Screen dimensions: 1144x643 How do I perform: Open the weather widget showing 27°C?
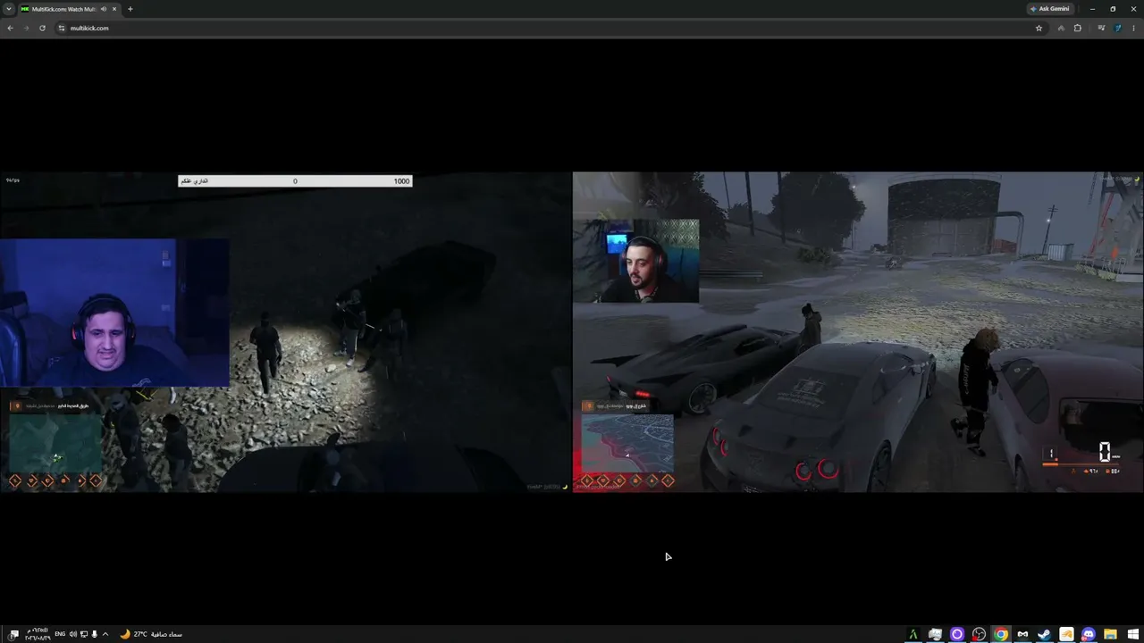coord(151,634)
